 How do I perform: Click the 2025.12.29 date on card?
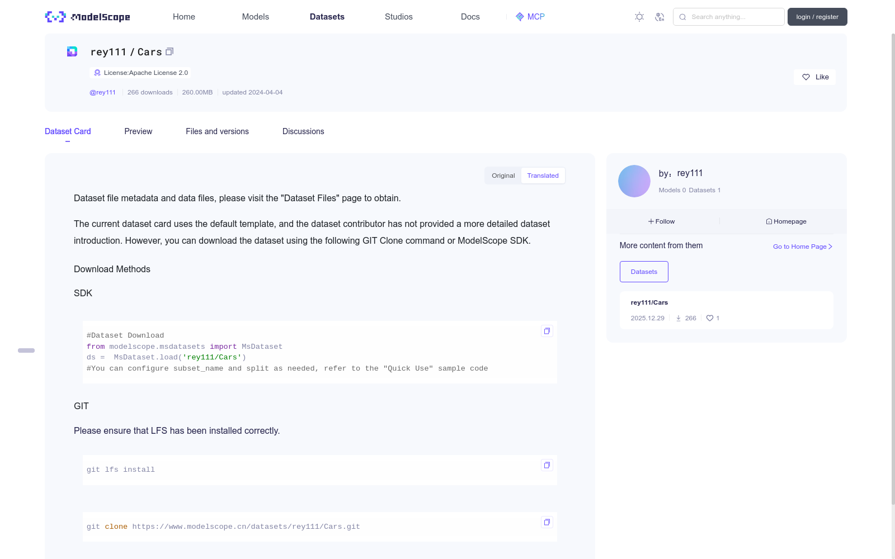(647, 318)
